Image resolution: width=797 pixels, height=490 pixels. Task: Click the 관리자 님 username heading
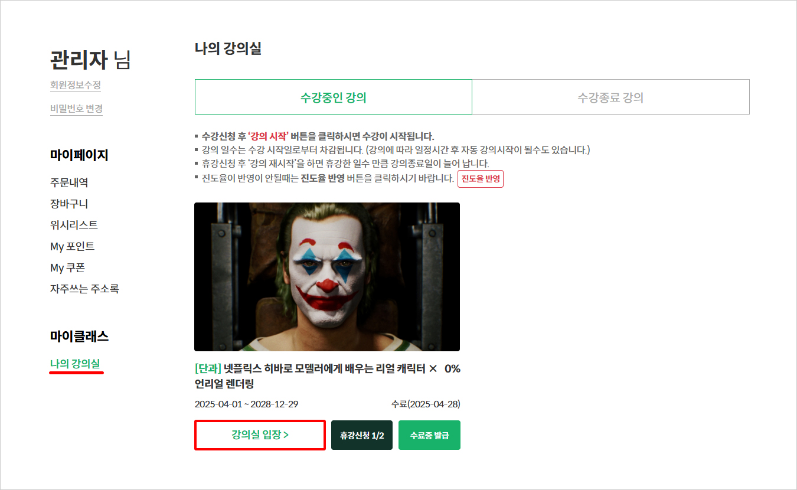(90, 60)
